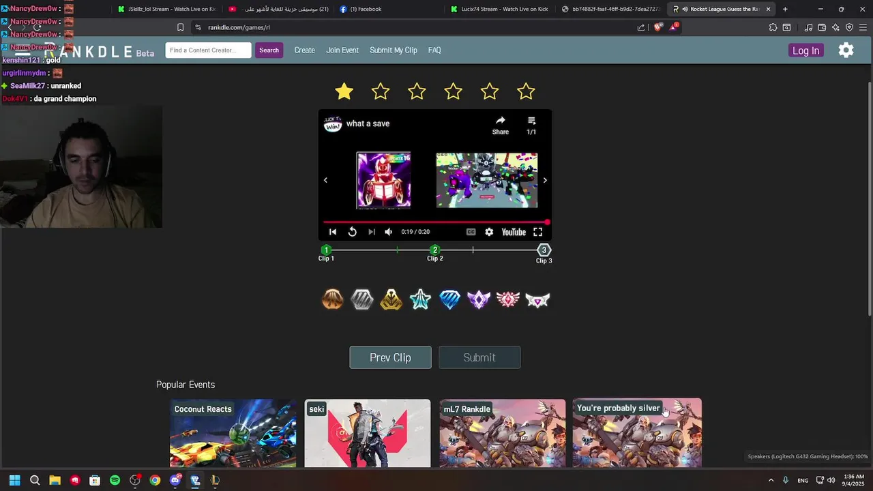Click the Brave Shields lion icon

tap(657, 27)
